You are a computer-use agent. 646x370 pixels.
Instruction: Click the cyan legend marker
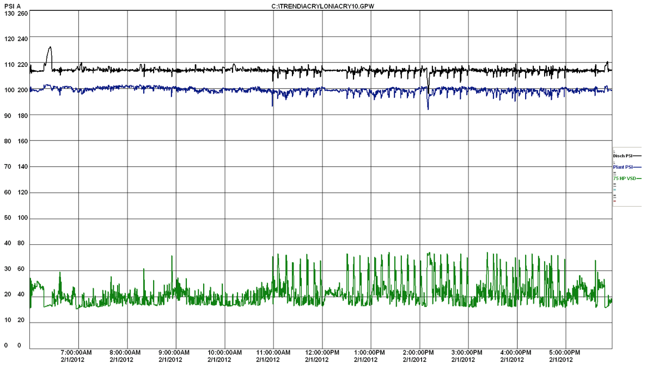click(x=615, y=190)
